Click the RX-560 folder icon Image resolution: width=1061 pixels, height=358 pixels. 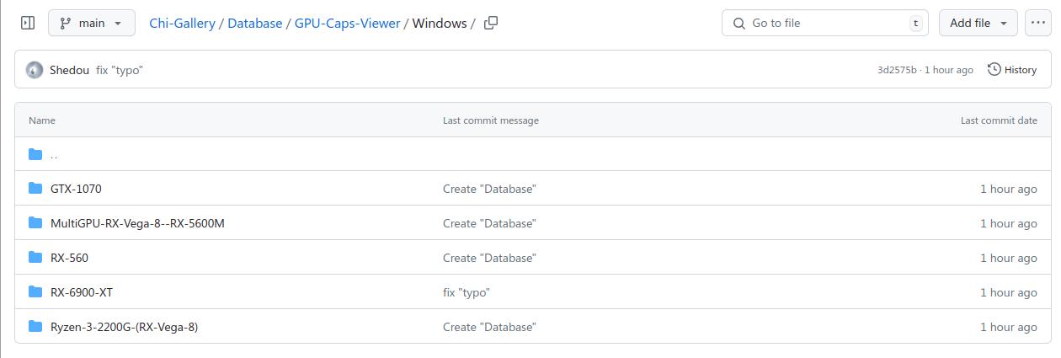click(35, 258)
